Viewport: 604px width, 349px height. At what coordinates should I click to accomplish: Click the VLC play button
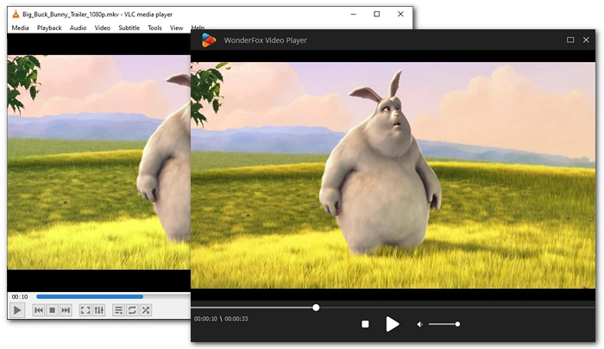click(x=17, y=310)
